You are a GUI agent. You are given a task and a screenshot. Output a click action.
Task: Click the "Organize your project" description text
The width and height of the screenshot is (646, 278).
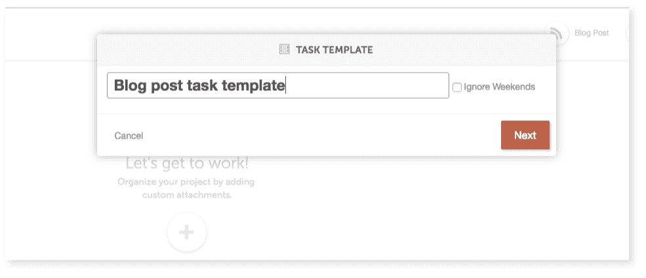pyautogui.click(x=186, y=181)
